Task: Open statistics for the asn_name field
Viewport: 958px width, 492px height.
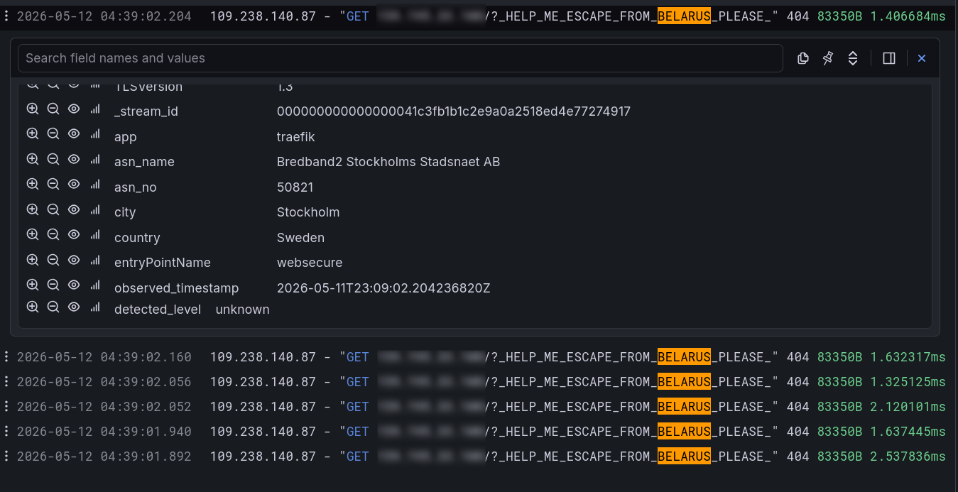Action: coord(94,159)
